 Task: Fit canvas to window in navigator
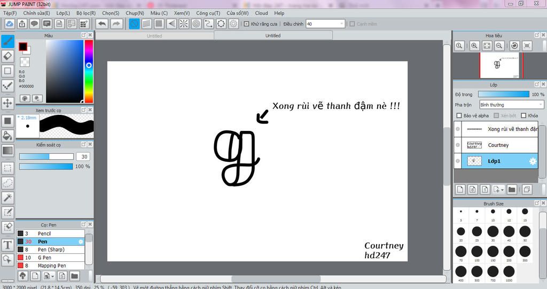487,46
